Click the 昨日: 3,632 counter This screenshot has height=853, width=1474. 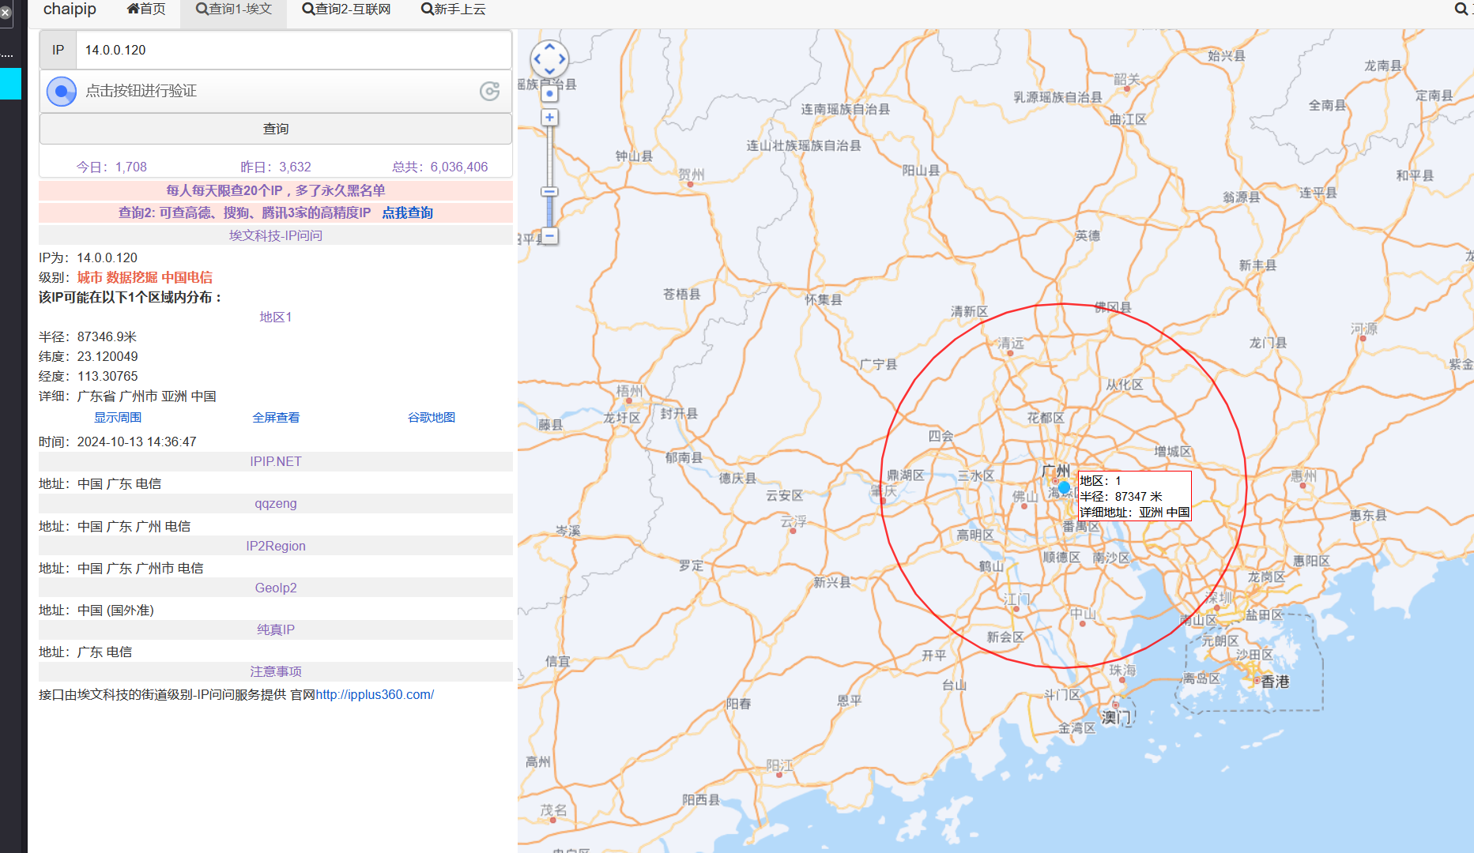click(x=276, y=167)
